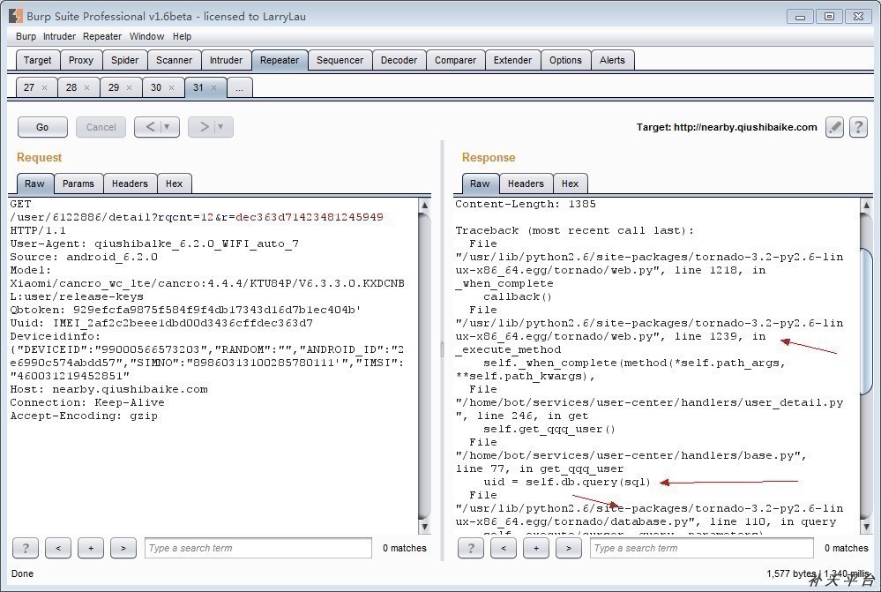881x592 pixels.
Task: Close Repeater tab 29
Action: [x=130, y=87]
